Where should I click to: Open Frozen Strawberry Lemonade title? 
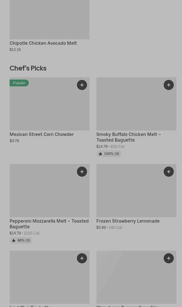[x=128, y=221]
